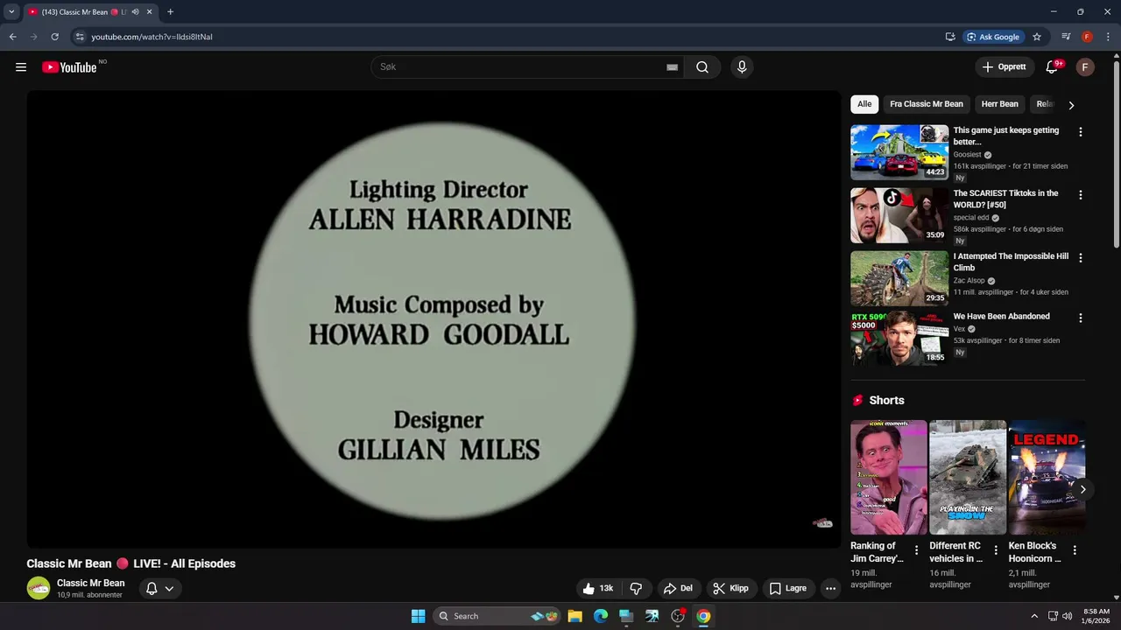1121x630 pixels.
Task: Show next Shorts with the arrow
Action: tap(1083, 489)
